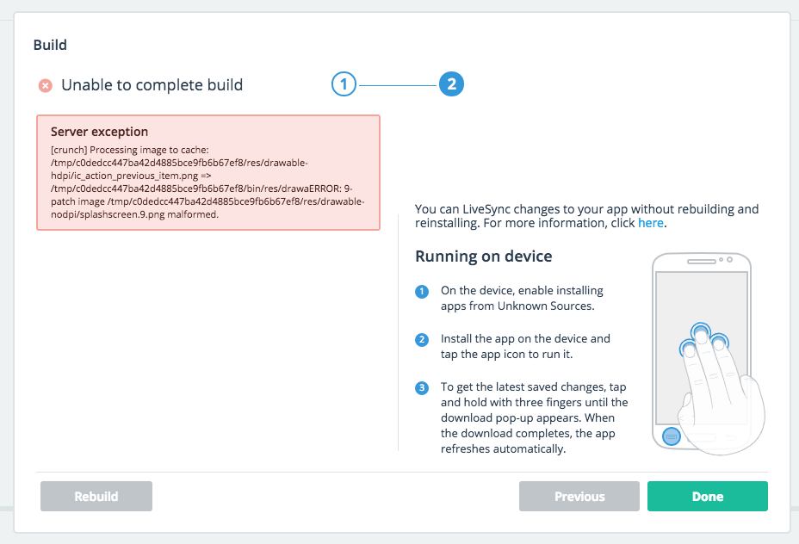Click the "Build" dialog title

click(50, 44)
